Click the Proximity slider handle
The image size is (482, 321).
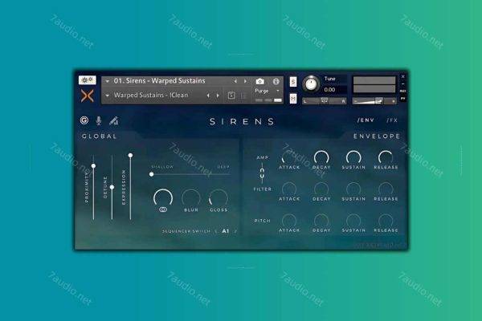[x=93, y=166]
